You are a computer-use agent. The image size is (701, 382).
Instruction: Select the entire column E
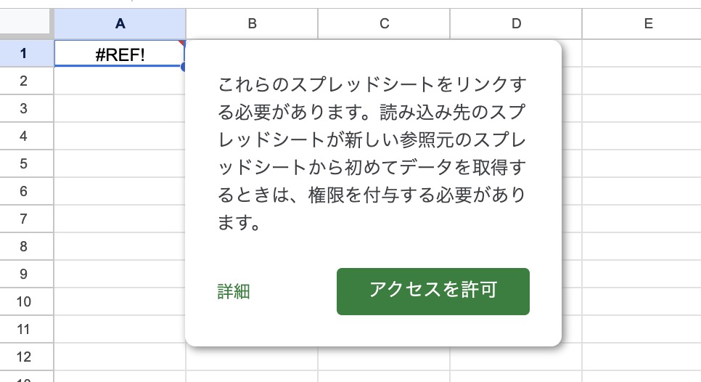(647, 23)
